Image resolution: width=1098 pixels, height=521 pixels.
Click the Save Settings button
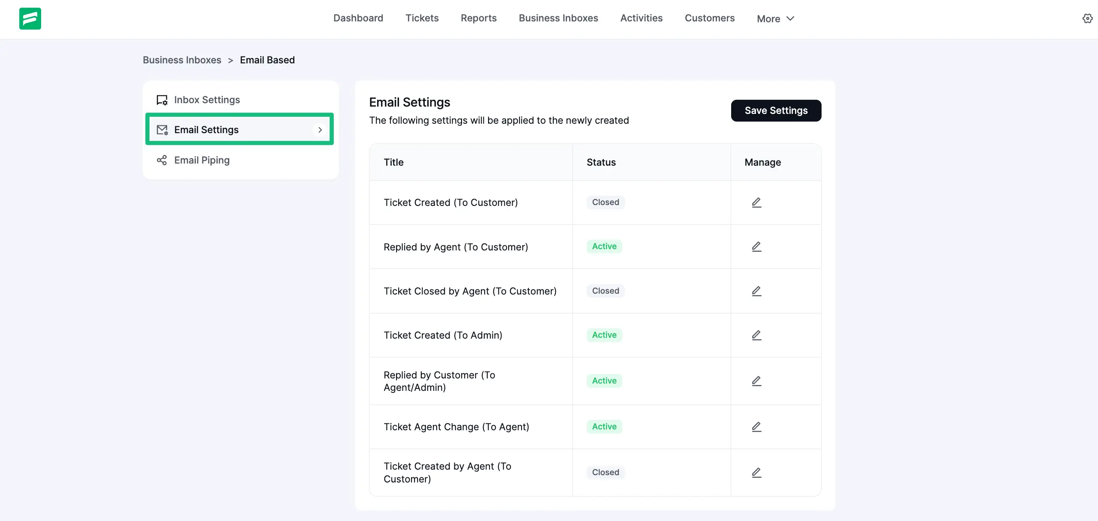tap(776, 110)
